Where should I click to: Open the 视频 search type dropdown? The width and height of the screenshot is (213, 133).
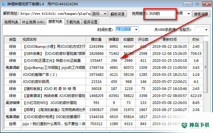coord(184,13)
